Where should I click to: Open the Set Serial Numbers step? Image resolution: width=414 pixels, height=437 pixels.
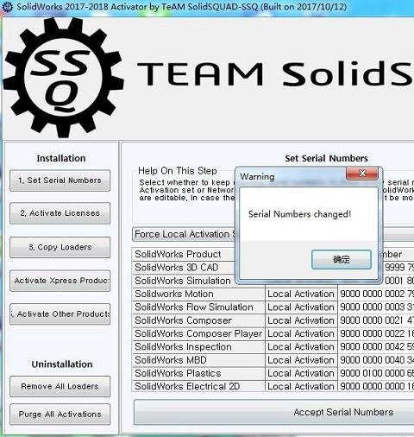(x=60, y=180)
